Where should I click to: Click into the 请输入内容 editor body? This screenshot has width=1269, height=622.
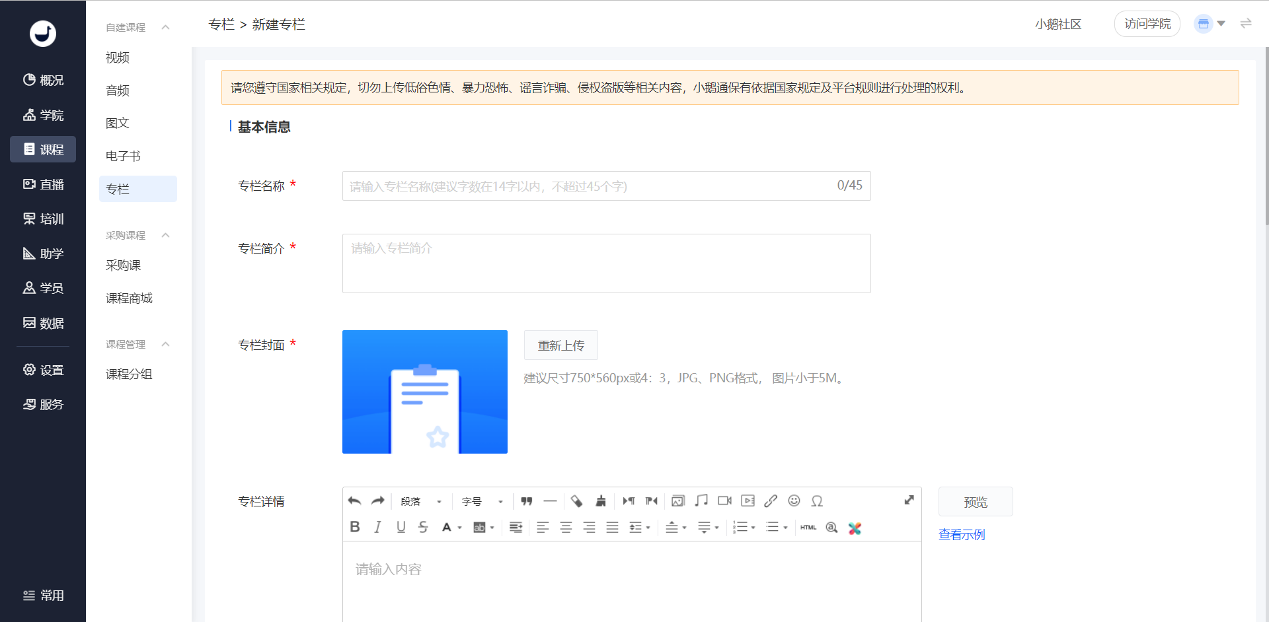(632, 581)
